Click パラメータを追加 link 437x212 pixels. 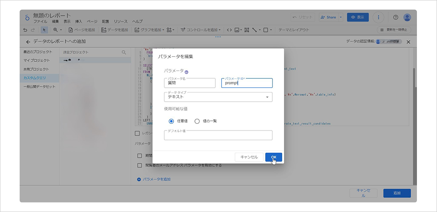[154, 179]
